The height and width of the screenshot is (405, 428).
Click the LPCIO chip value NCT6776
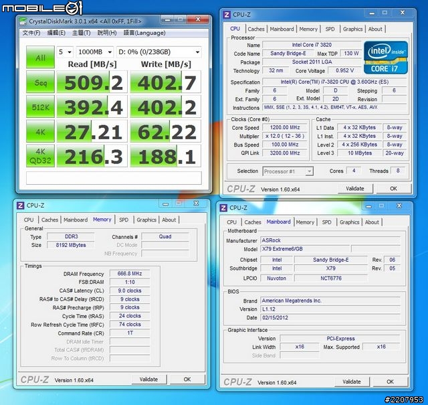[x=331, y=278]
